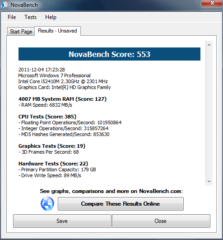Click the NovaBench Score 553 banner
The image size is (223, 240).
(x=109, y=54)
